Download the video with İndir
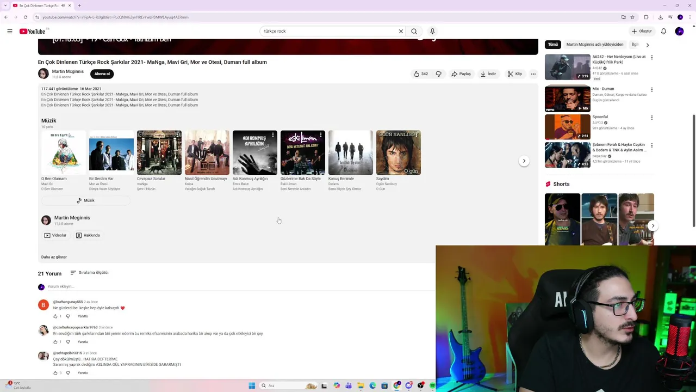This screenshot has height=392, width=696. pos(488,74)
